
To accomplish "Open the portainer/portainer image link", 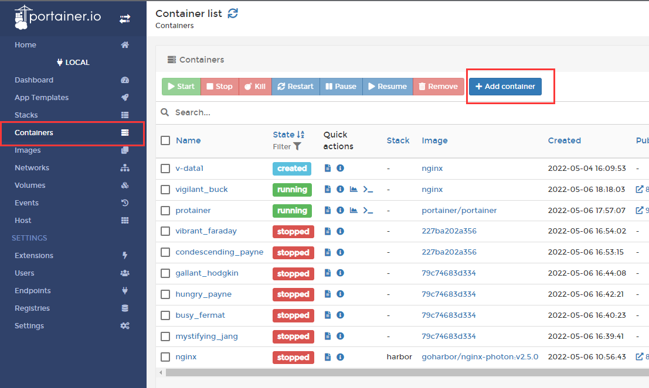I will click(x=459, y=210).
